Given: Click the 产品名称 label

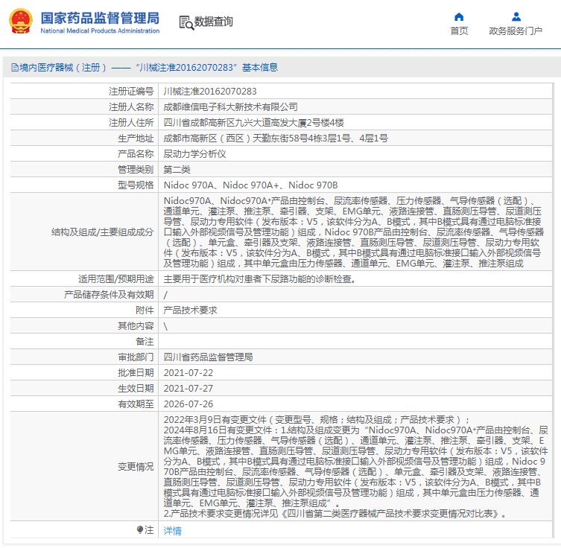Looking at the screenshot, I should (136, 154).
